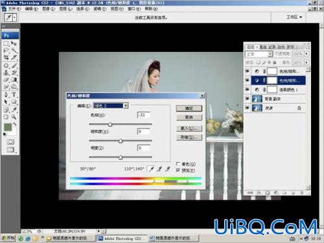Expand the layer opacity flyout arrow

pos(307,54)
